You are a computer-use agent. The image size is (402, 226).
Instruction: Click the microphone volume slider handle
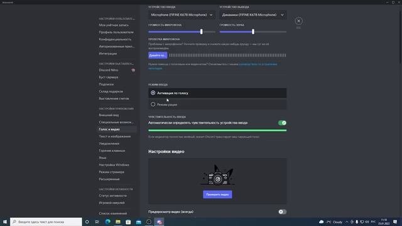tap(201, 32)
